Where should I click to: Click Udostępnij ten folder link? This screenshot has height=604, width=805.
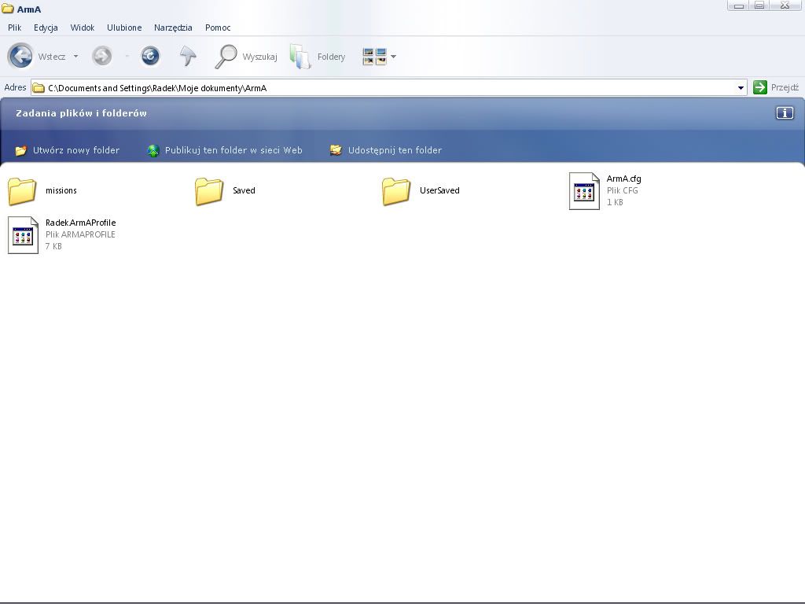point(395,150)
